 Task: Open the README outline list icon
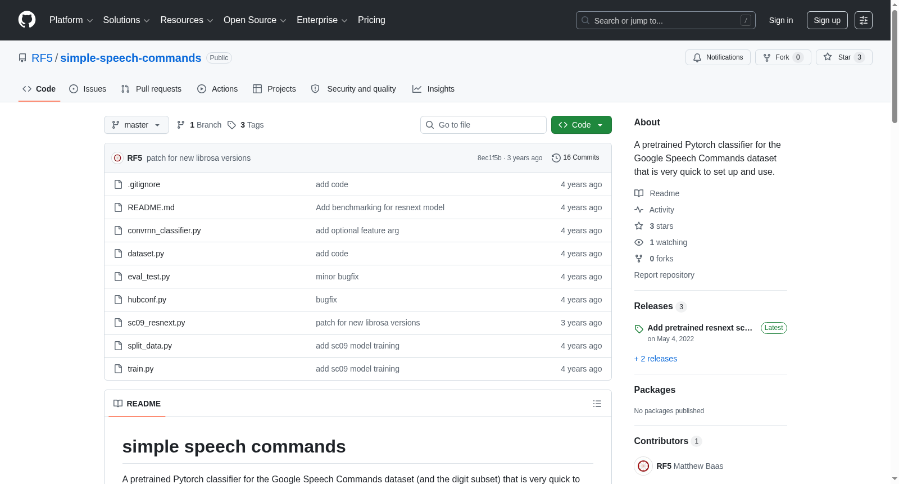(597, 404)
